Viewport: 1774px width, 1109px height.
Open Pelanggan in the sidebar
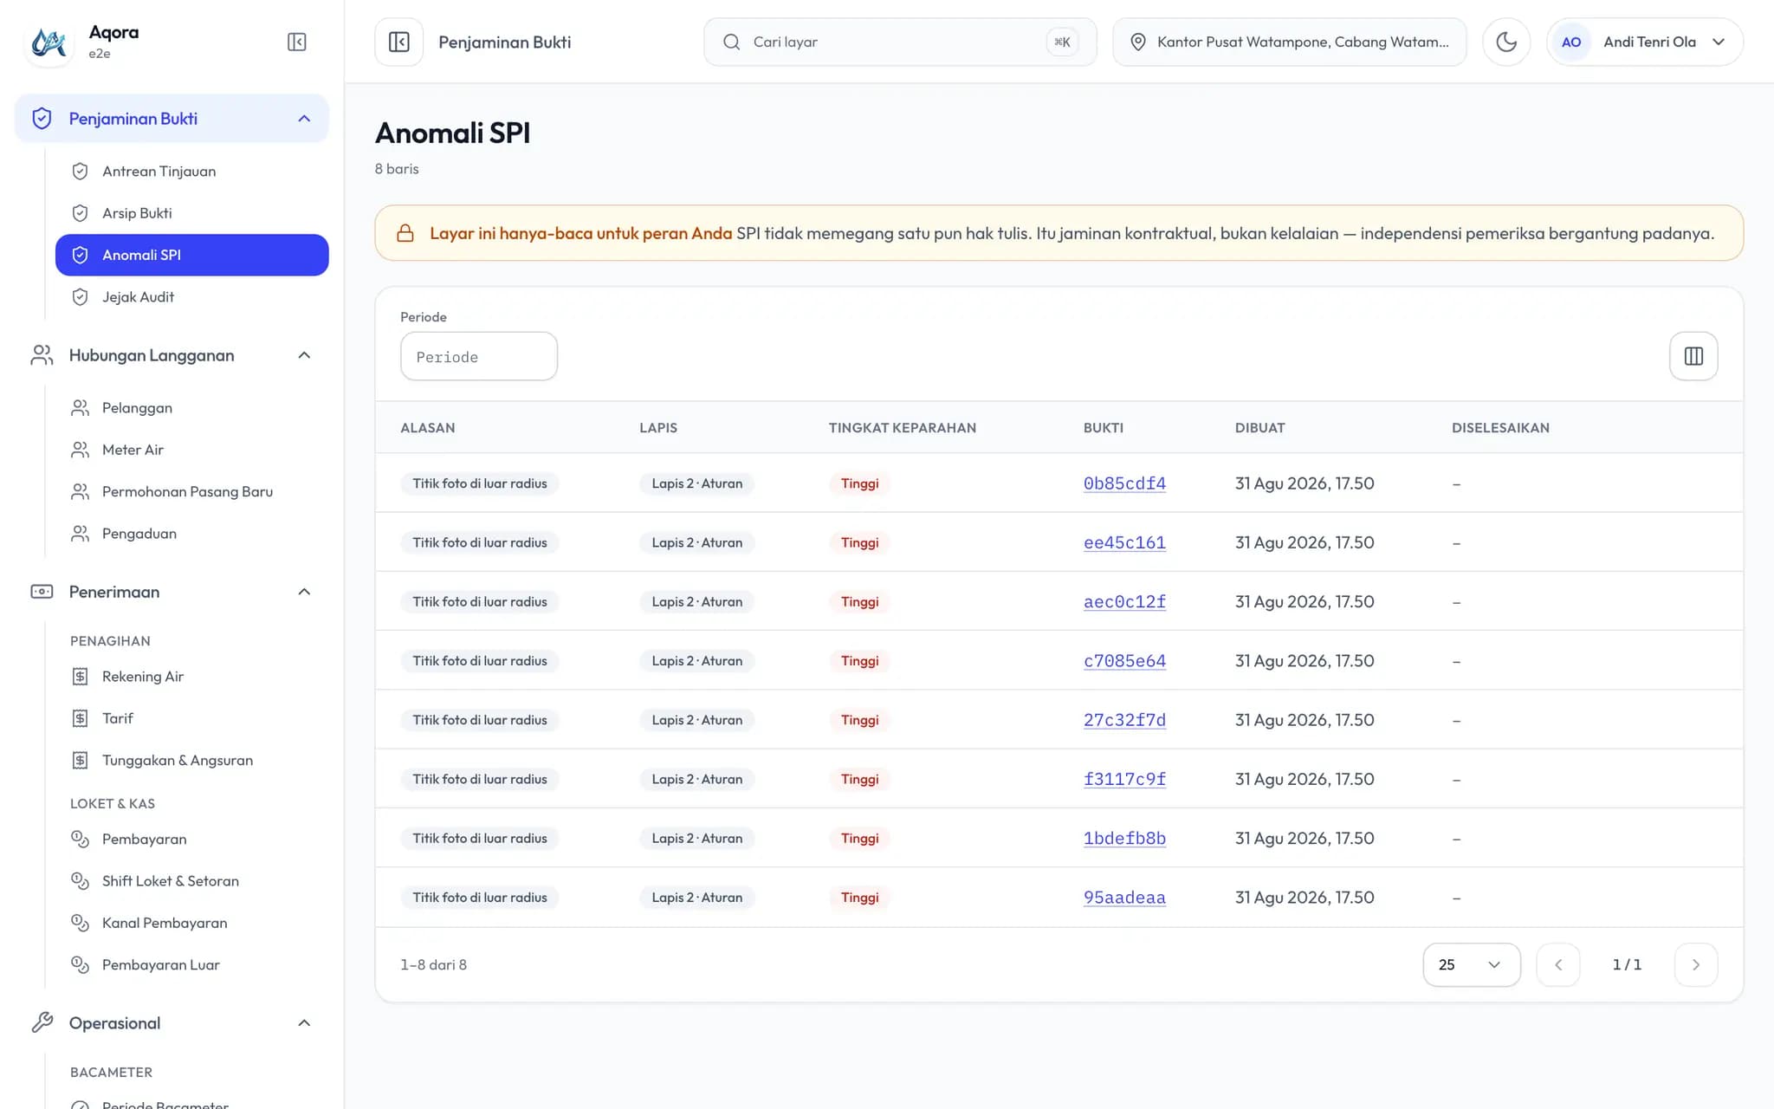191,408
